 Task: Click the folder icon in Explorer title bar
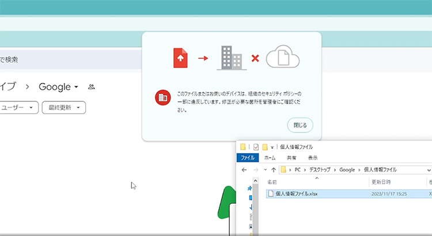coord(242,147)
